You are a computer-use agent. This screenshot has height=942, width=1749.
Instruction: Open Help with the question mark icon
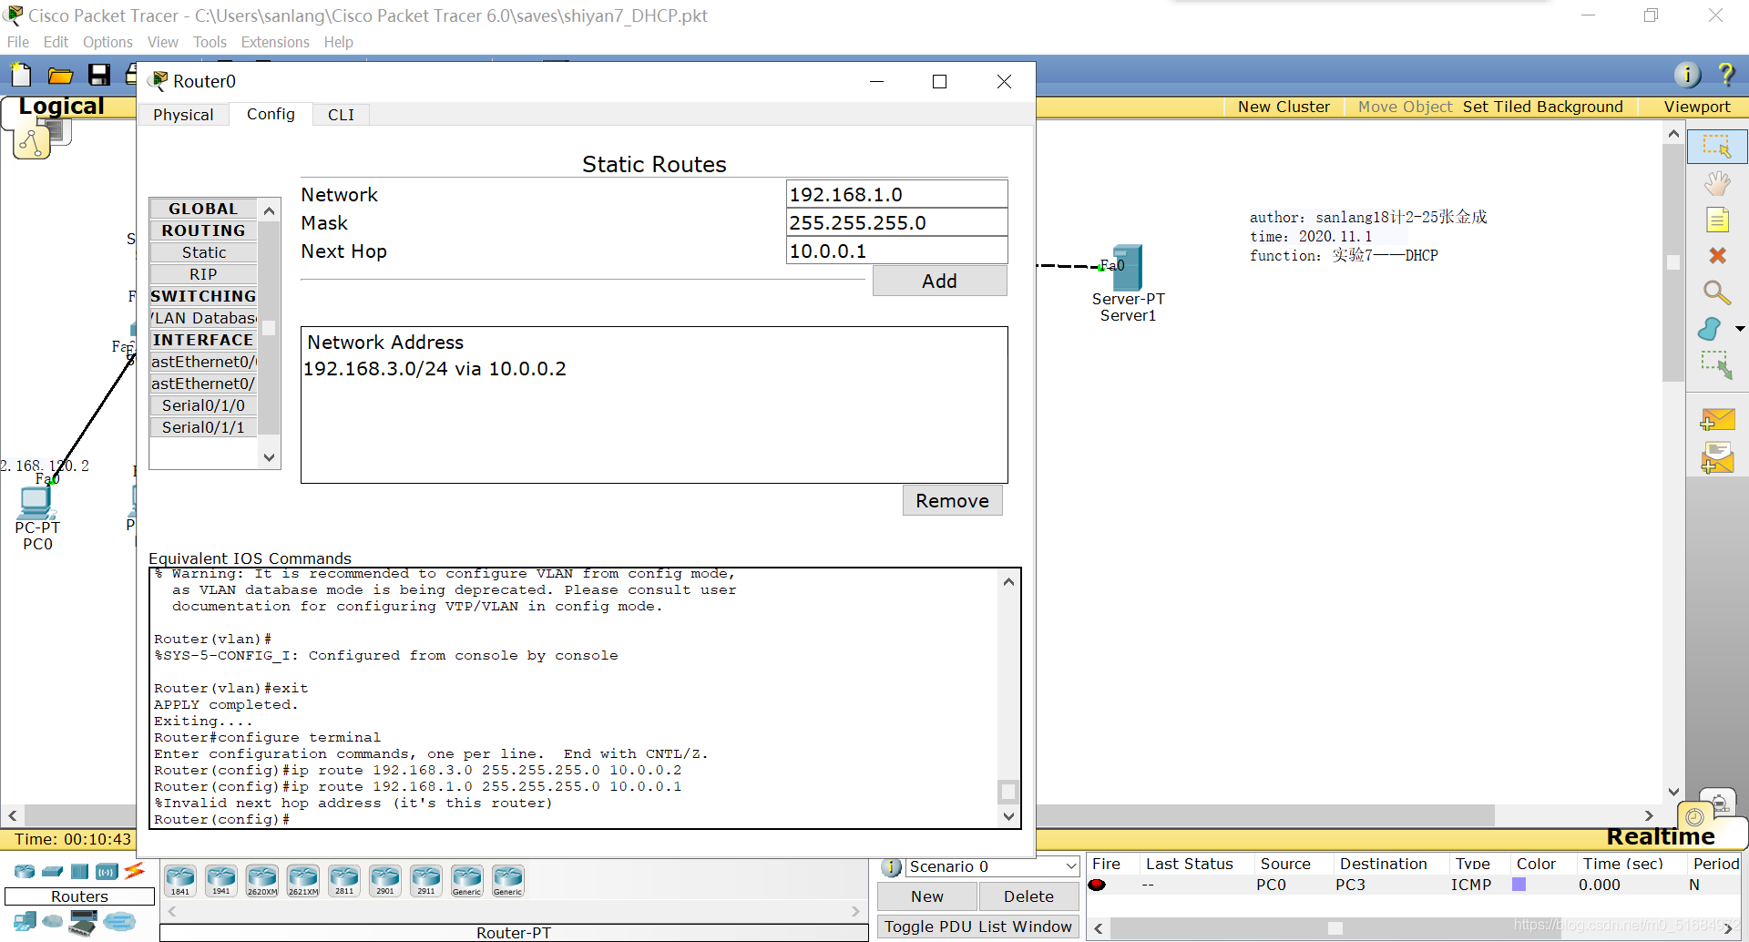click(1725, 75)
